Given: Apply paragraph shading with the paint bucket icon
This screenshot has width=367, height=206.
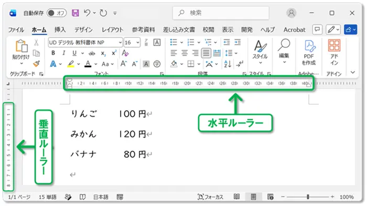Looking at the screenshot, I should [x=174, y=64].
